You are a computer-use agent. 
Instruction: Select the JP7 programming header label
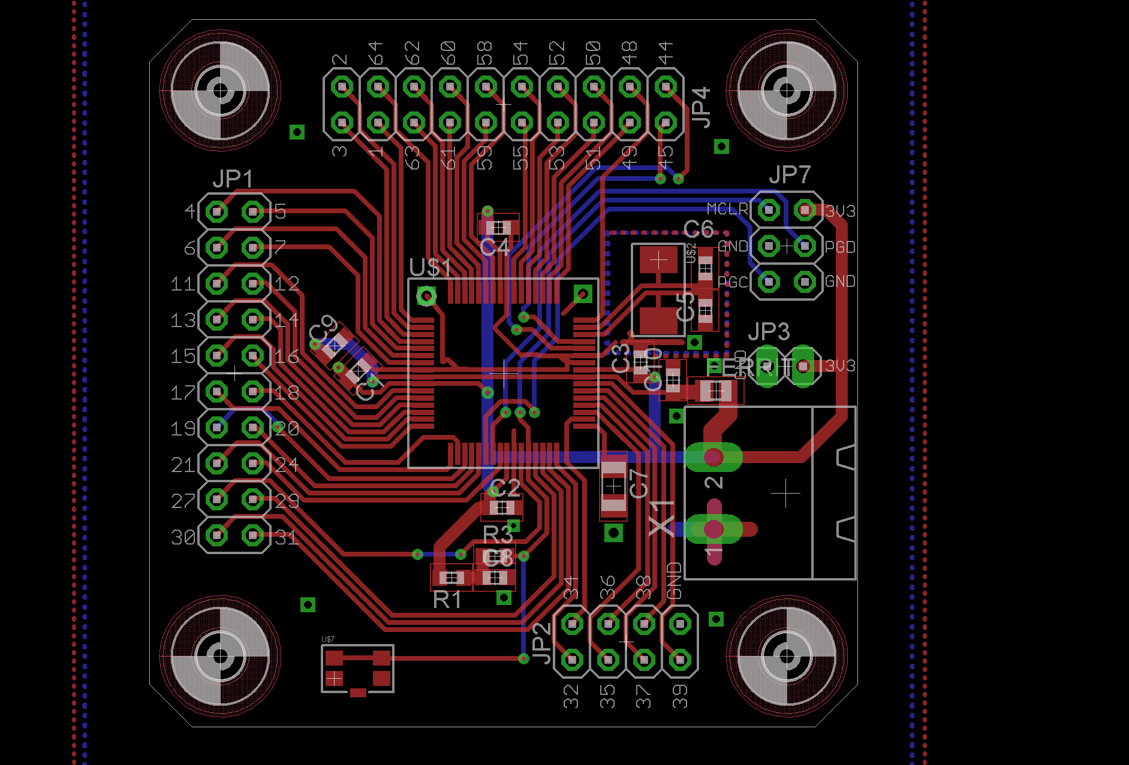click(790, 174)
